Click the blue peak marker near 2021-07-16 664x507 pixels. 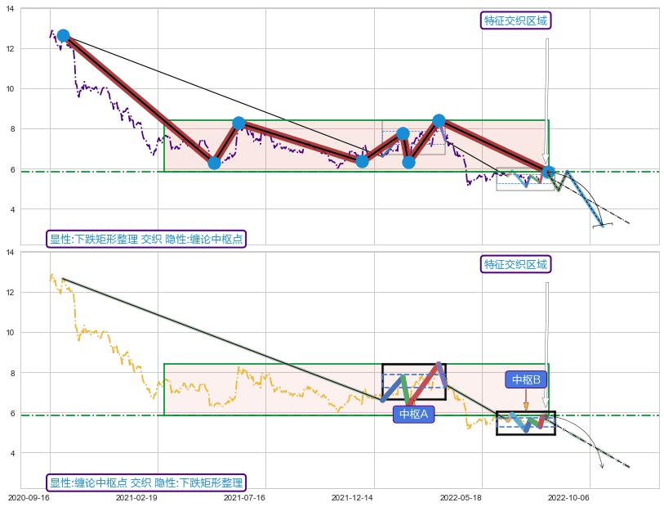[x=238, y=123]
